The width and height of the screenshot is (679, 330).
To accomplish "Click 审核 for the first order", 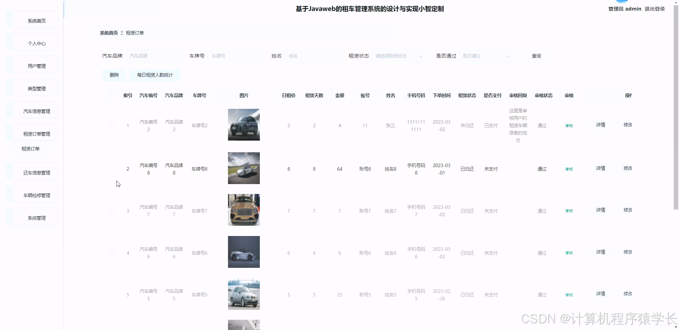I will click(x=568, y=125).
